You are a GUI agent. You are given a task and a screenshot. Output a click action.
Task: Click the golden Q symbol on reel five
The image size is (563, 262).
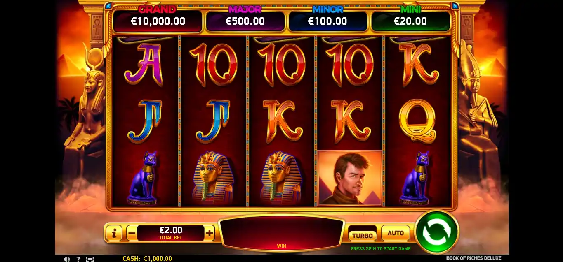pos(417,121)
